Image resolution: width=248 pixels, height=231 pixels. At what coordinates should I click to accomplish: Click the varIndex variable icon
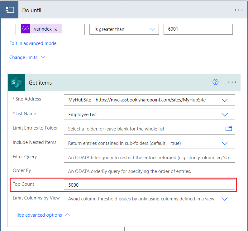pos(26,29)
